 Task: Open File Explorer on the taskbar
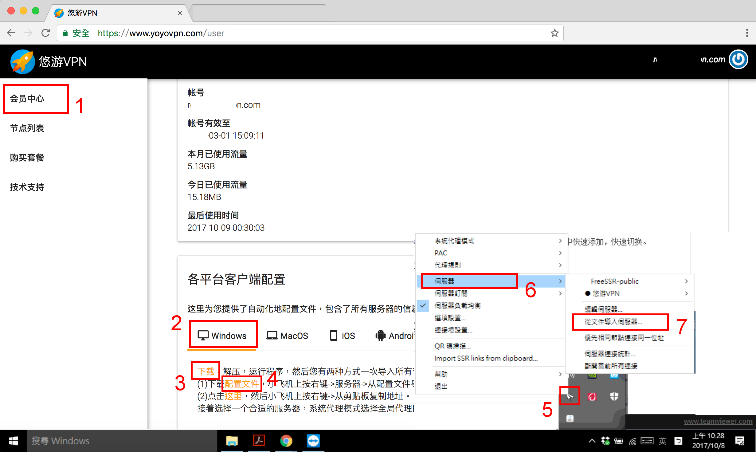[232, 441]
